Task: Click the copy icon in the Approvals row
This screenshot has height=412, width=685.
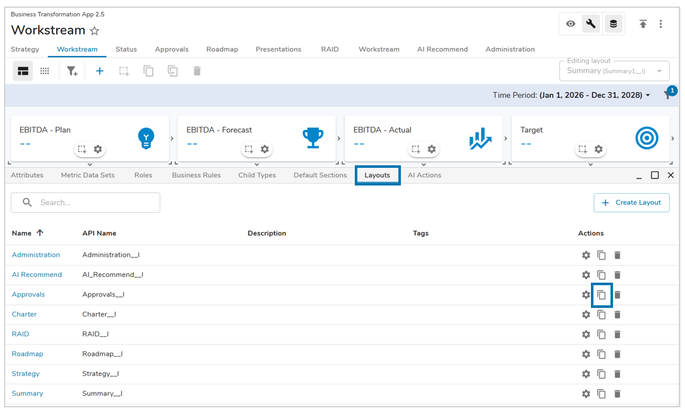Action: click(602, 295)
